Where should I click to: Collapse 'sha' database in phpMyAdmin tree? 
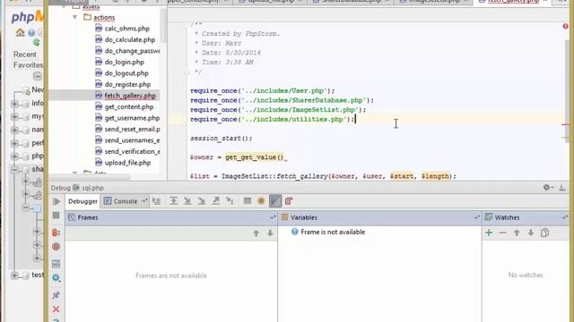click(14, 170)
